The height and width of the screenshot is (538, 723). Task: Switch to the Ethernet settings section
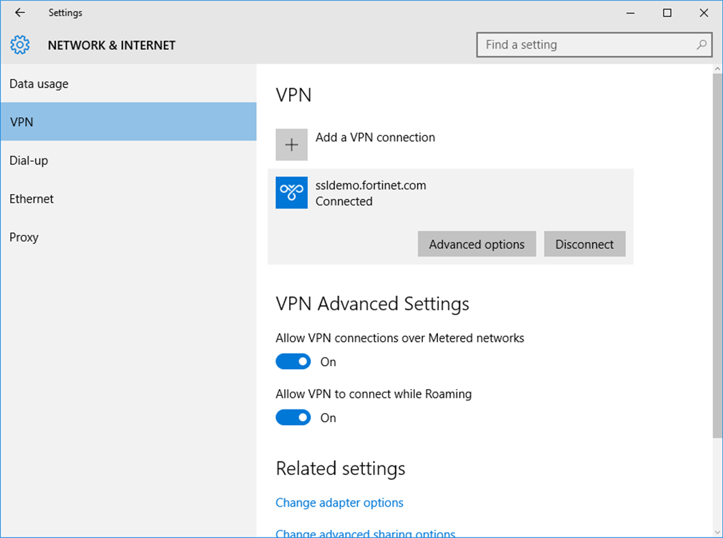[x=31, y=198]
